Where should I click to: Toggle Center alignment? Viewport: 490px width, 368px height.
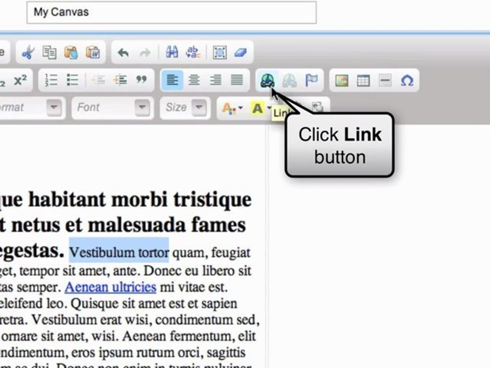pos(194,80)
